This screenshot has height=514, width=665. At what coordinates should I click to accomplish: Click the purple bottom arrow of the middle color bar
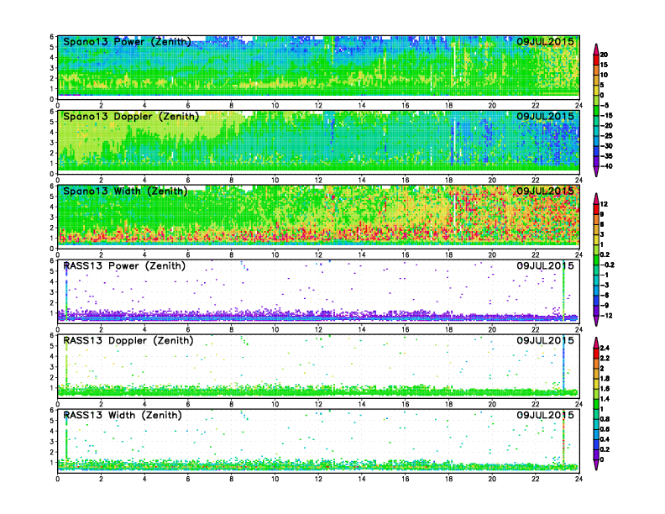[x=596, y=321]
